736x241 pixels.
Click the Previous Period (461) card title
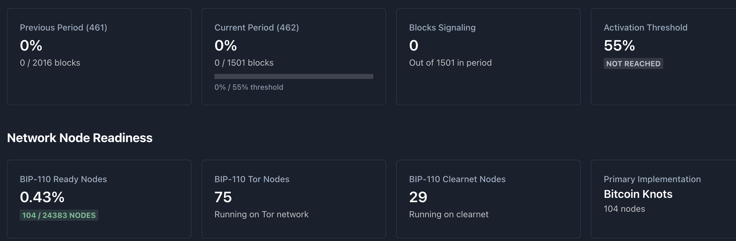(64, 28)
